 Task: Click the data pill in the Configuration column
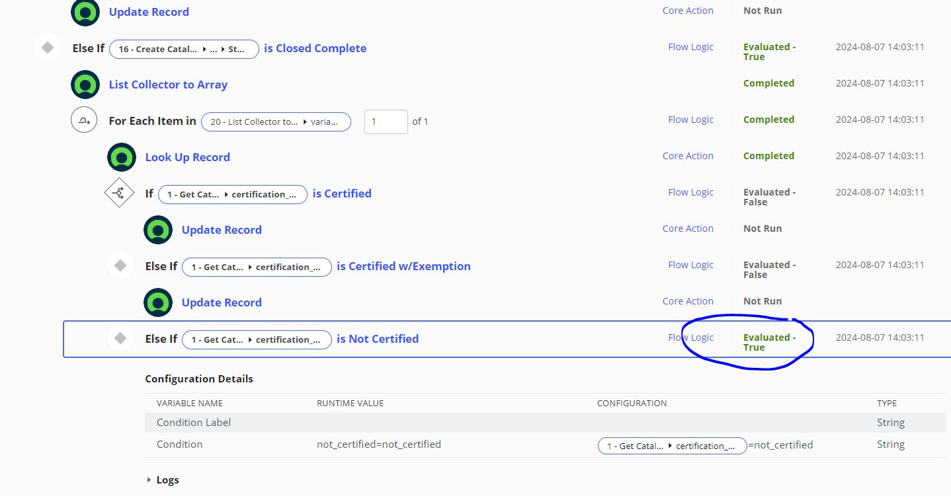tap(673, 446)
